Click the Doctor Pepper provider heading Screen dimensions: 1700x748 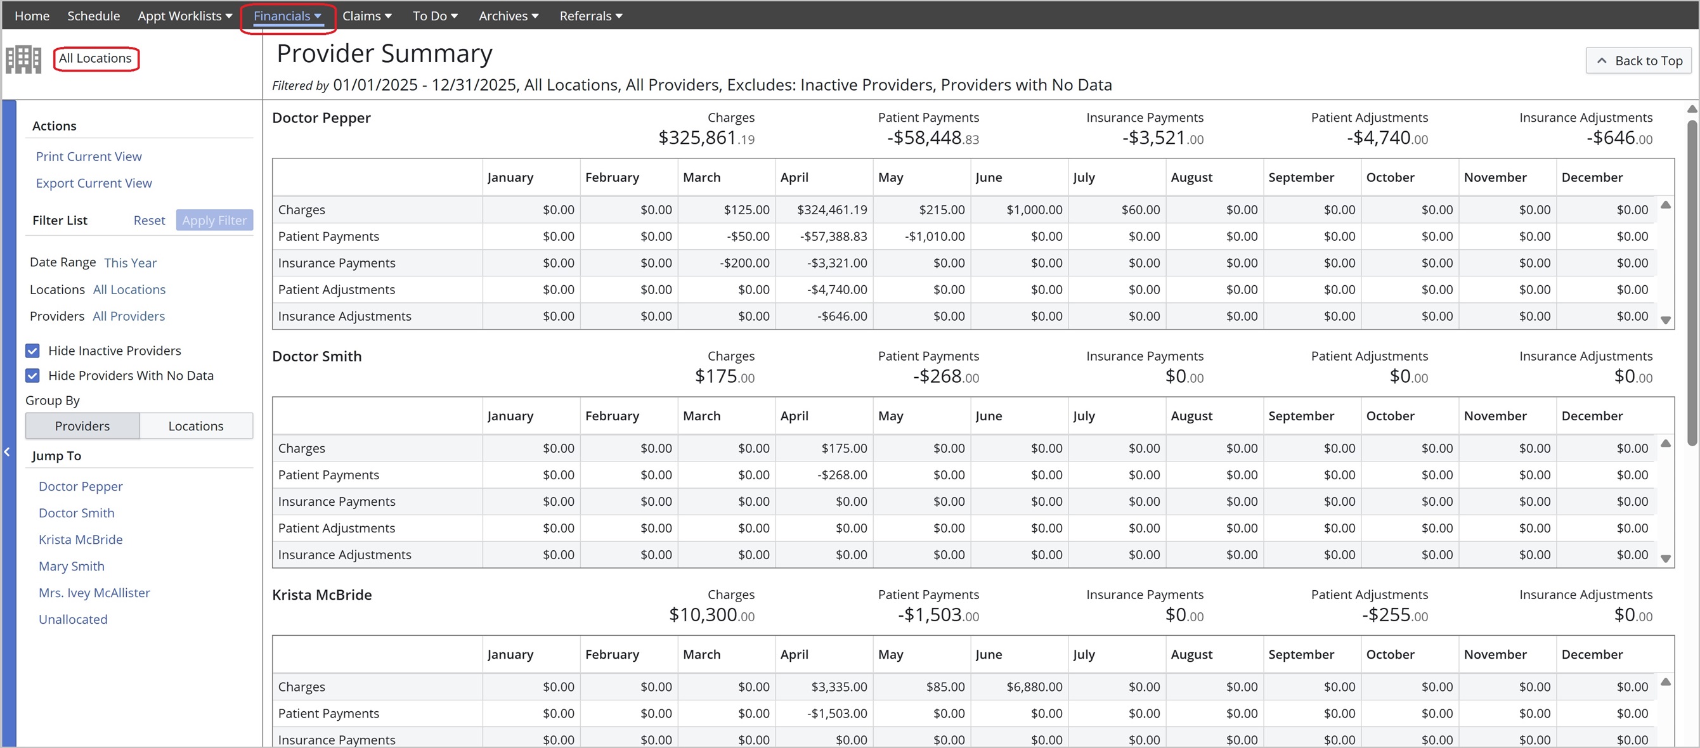321,118
